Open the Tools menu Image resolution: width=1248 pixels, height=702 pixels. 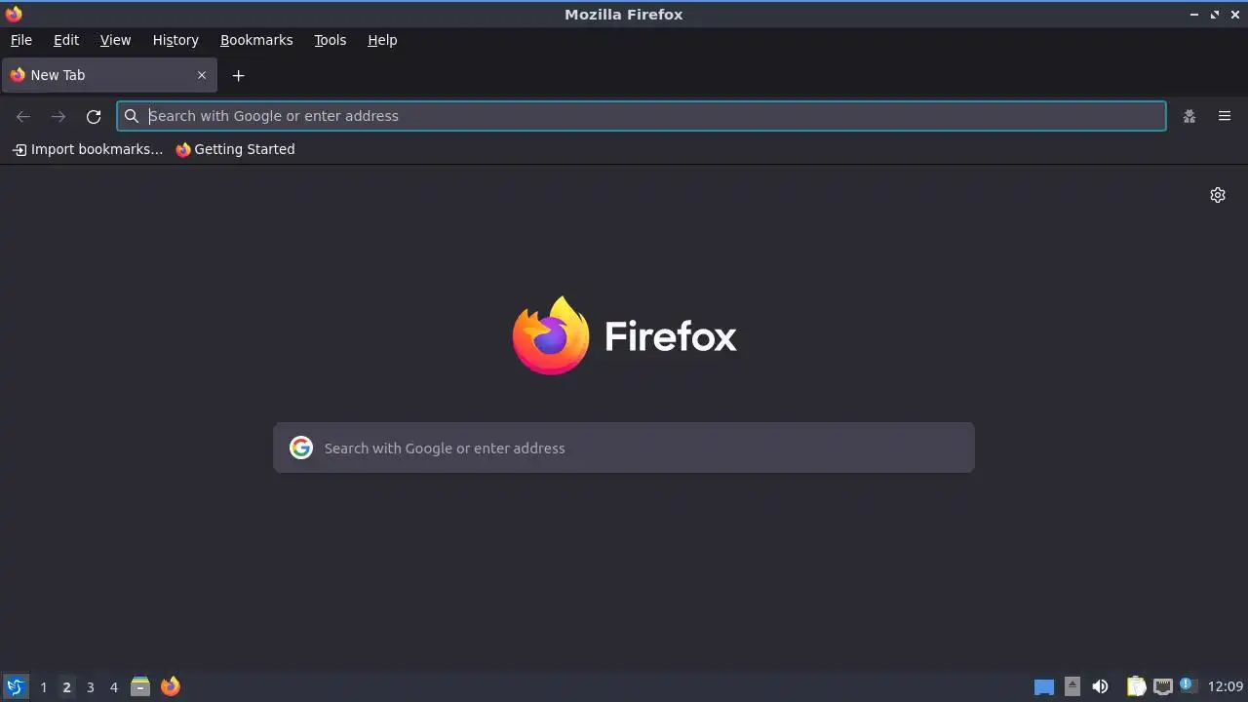coord(330,40)
